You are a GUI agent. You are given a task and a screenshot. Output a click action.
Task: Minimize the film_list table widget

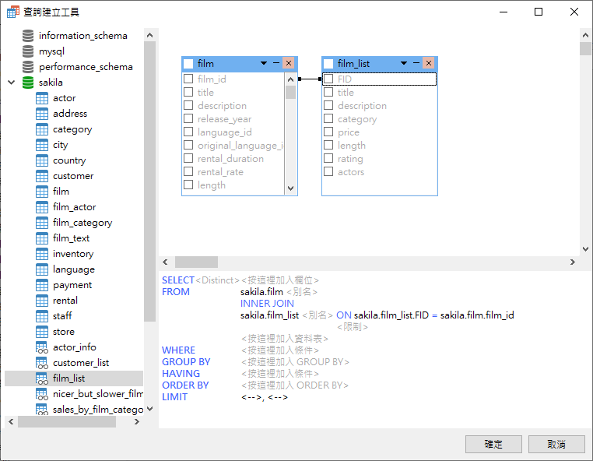[416, 63]
